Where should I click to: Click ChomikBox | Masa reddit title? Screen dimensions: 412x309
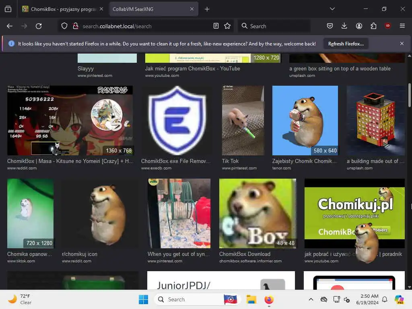coord(70,161)
